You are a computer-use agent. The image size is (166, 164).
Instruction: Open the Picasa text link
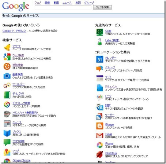pyautogui.click(x=109, y=143)
